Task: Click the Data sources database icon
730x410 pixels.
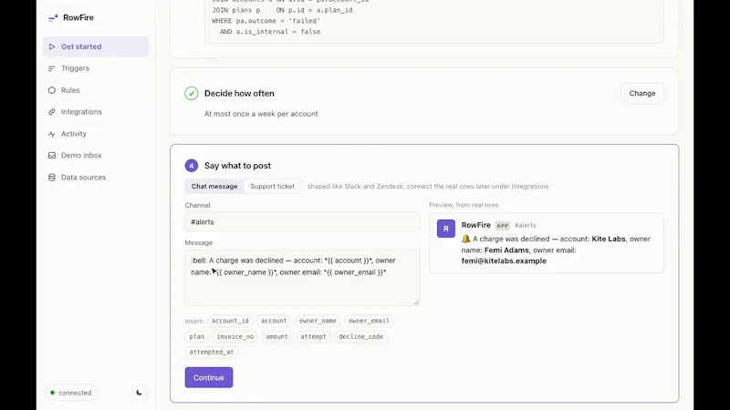Action: click(52, 177)
